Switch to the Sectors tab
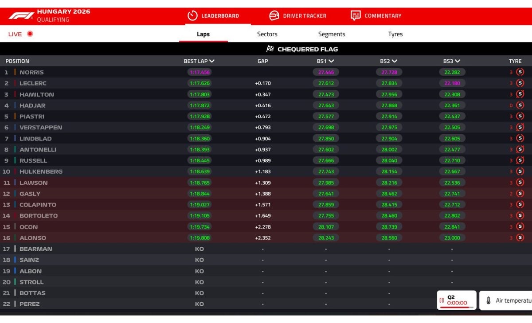 [x=267, y=34]
